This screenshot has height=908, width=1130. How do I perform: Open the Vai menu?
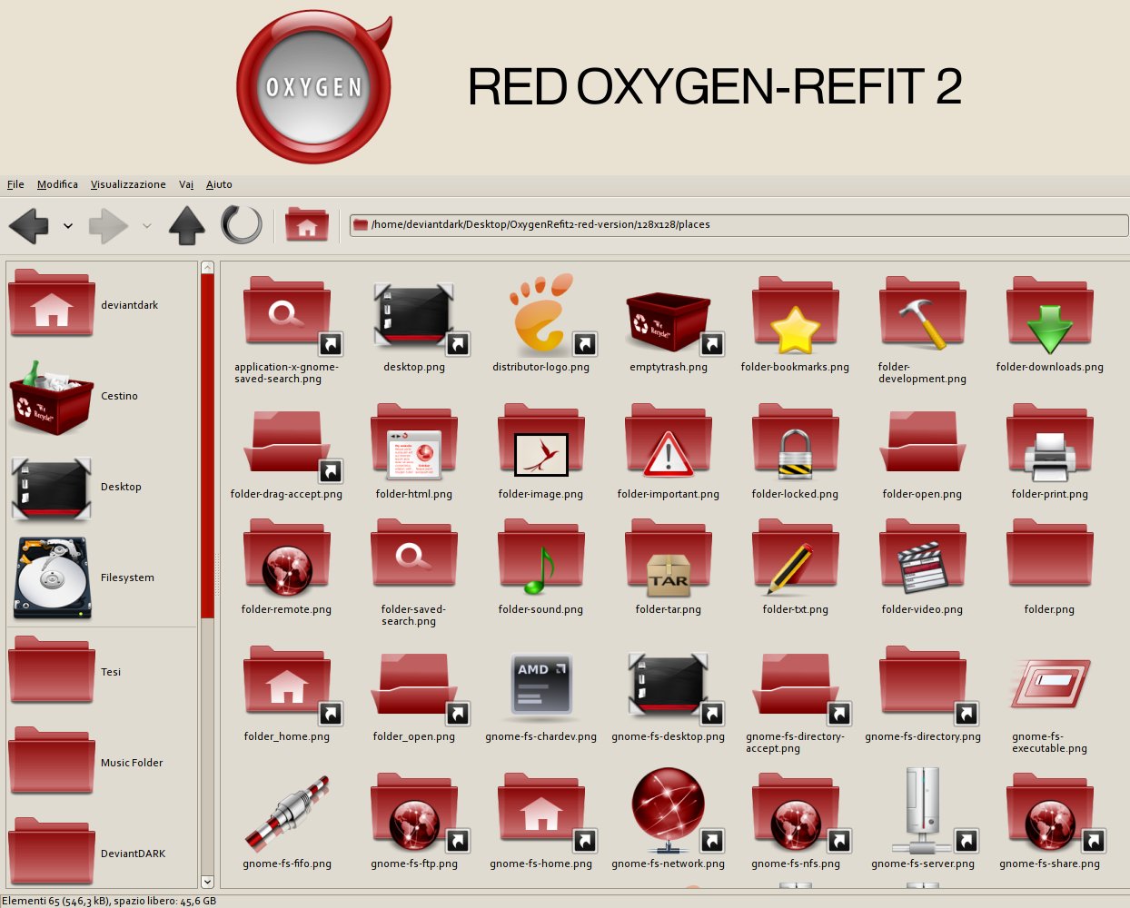click(186, 184)
